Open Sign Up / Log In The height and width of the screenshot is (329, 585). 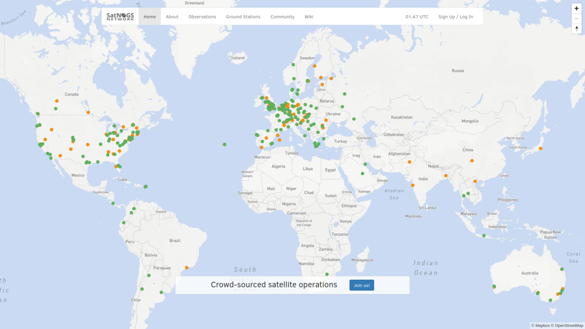click(456, 16)
